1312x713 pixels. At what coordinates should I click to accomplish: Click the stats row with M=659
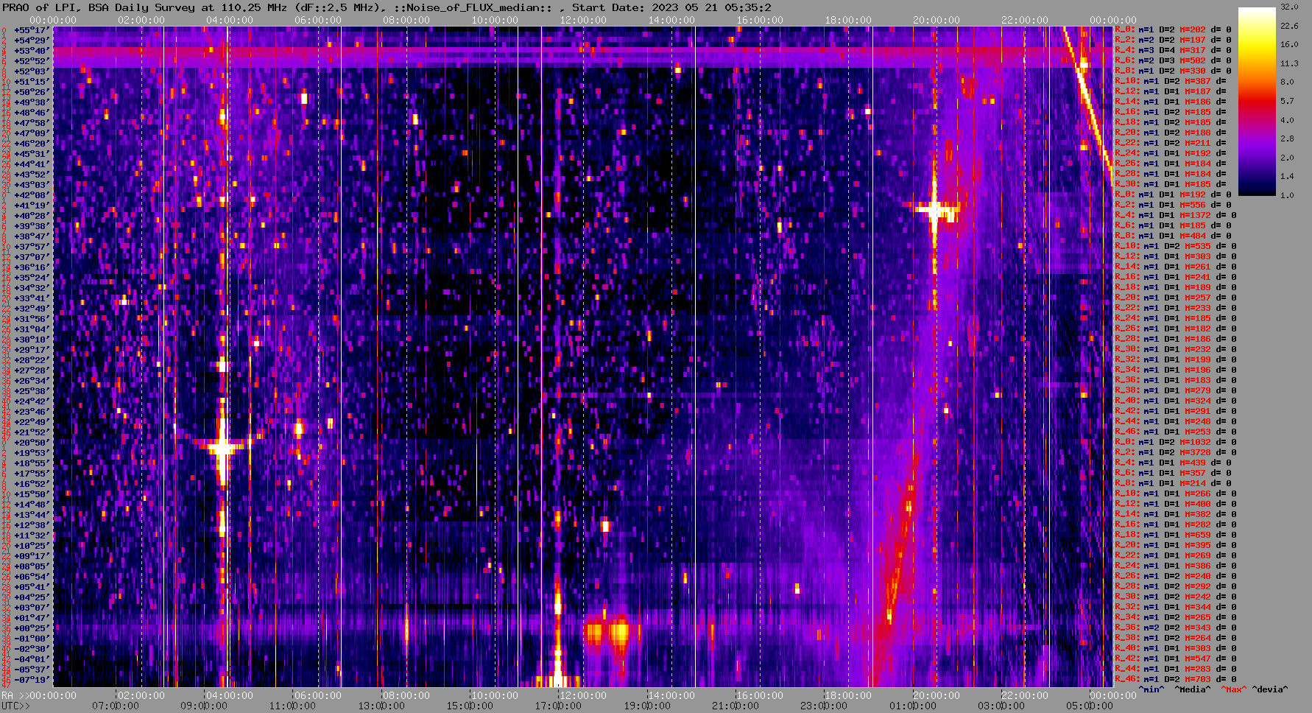pyautogui.click(x=1175, y=535)
